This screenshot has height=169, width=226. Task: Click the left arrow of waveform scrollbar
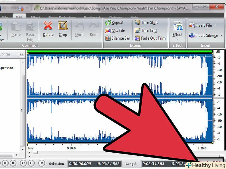(29, 153)
